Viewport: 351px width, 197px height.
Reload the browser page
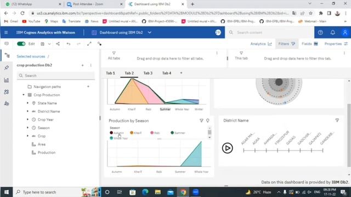pos(22,13)
